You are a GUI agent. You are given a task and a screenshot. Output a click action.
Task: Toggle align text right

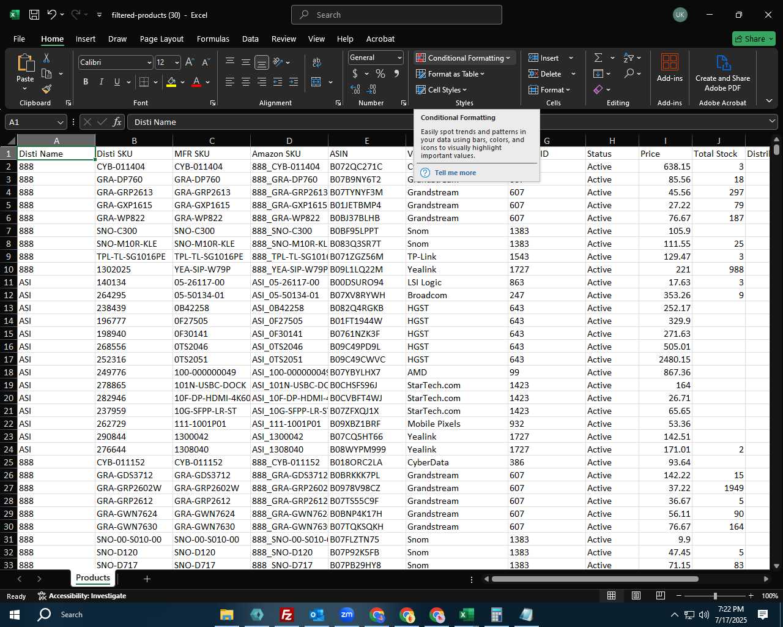click(x=262, y=82)
